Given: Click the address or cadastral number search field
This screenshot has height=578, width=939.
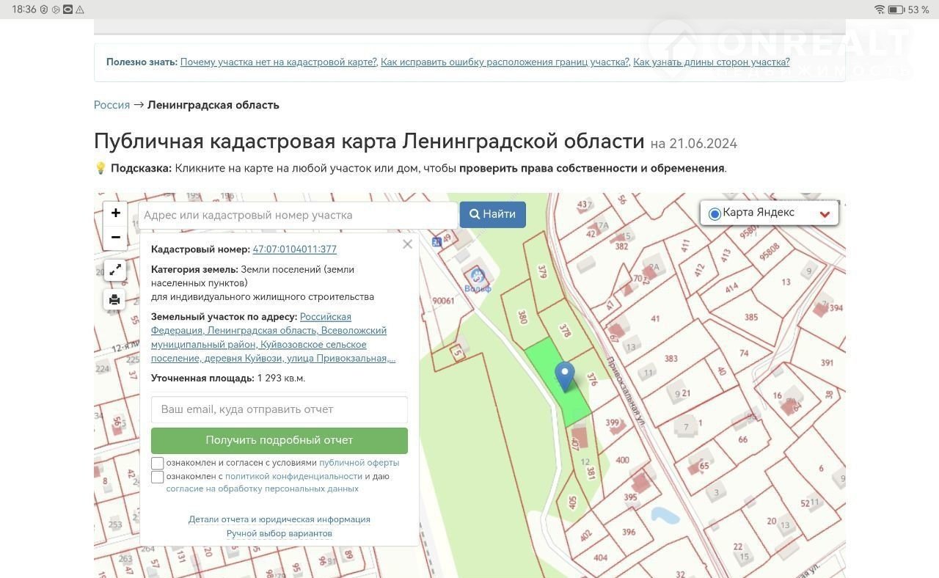Looking at the screenshot, I should (297, 215).
